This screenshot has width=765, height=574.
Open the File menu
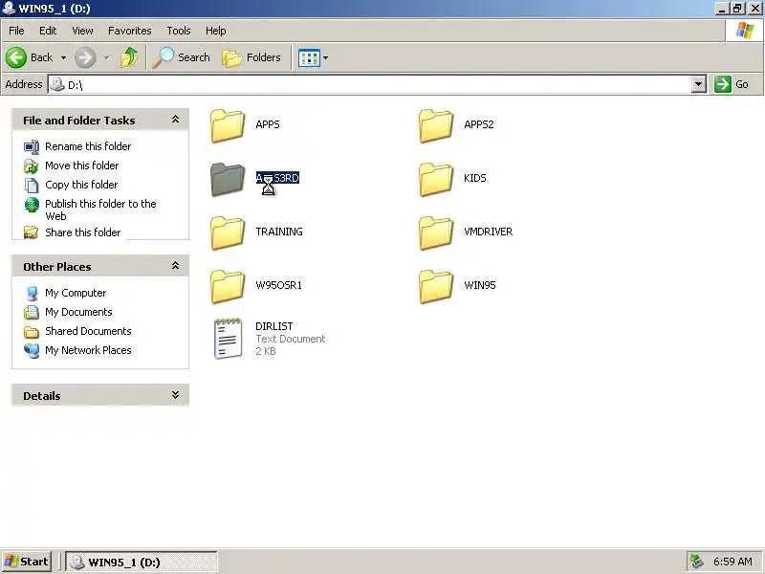tap(16, 31)
